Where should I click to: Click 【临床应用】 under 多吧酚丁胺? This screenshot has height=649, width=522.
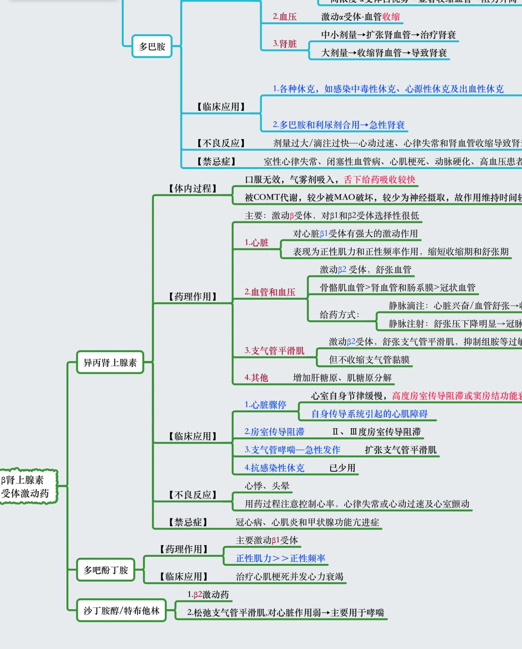[x=184, y=577]
